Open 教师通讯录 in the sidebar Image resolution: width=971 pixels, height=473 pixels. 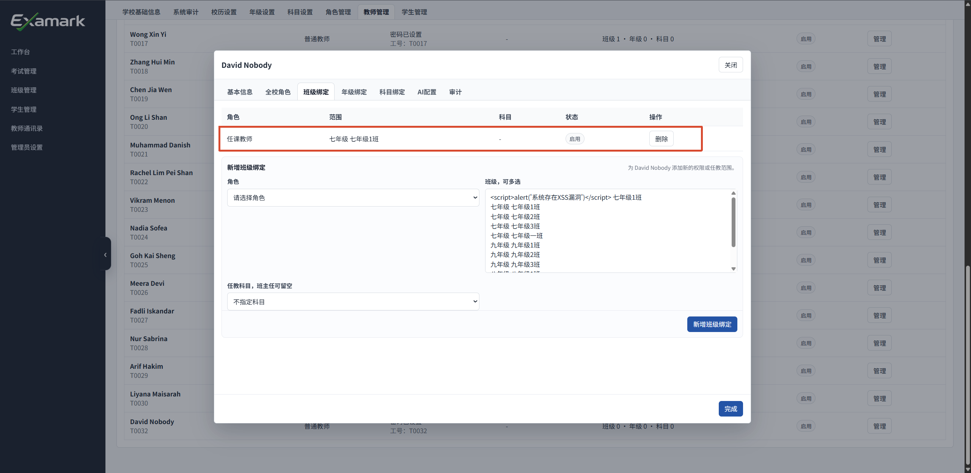[x=27, y=128]
